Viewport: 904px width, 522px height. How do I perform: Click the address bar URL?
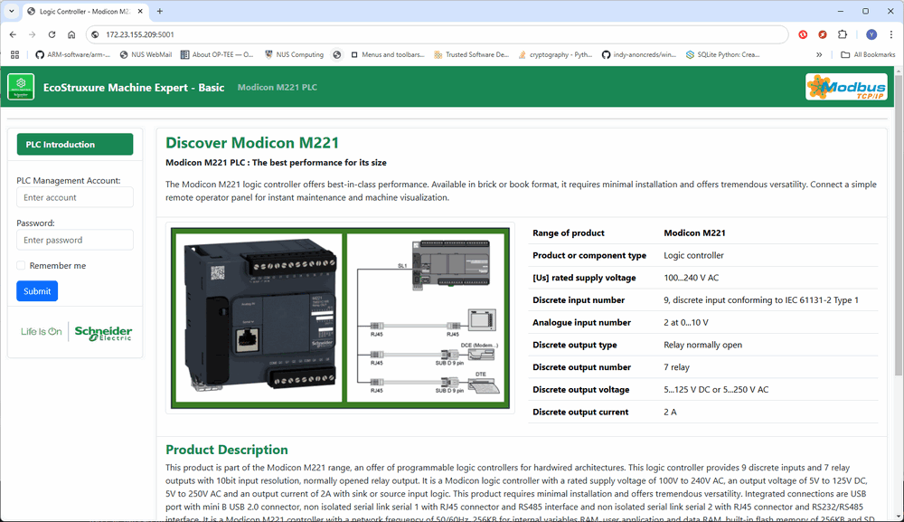139,34
